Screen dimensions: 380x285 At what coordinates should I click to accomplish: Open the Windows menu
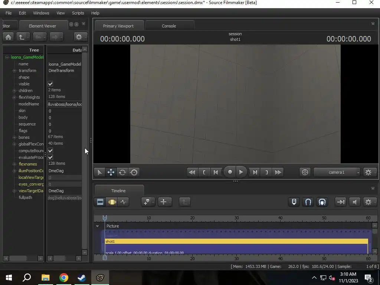(41, 13)
